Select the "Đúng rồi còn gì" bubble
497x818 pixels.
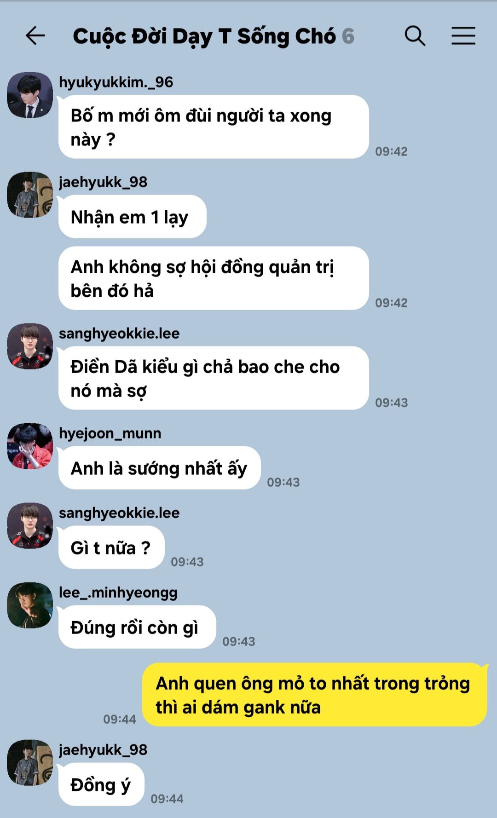tap(137, 627)
